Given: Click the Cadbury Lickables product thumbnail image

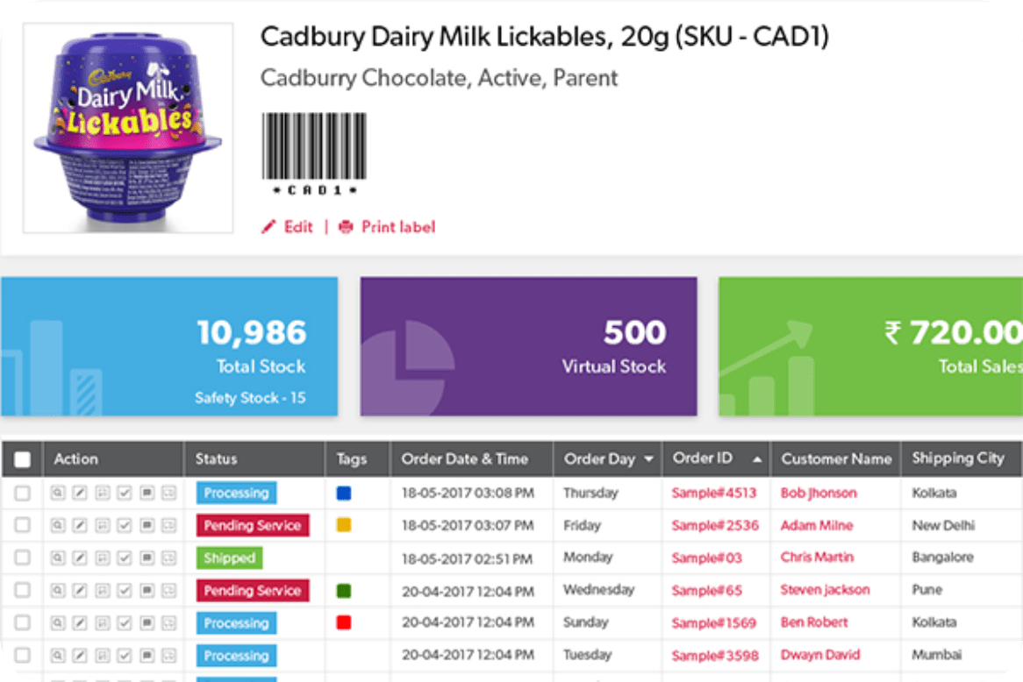Looking at the screenshot, I should pyautogui.click(x=128, y=128).
